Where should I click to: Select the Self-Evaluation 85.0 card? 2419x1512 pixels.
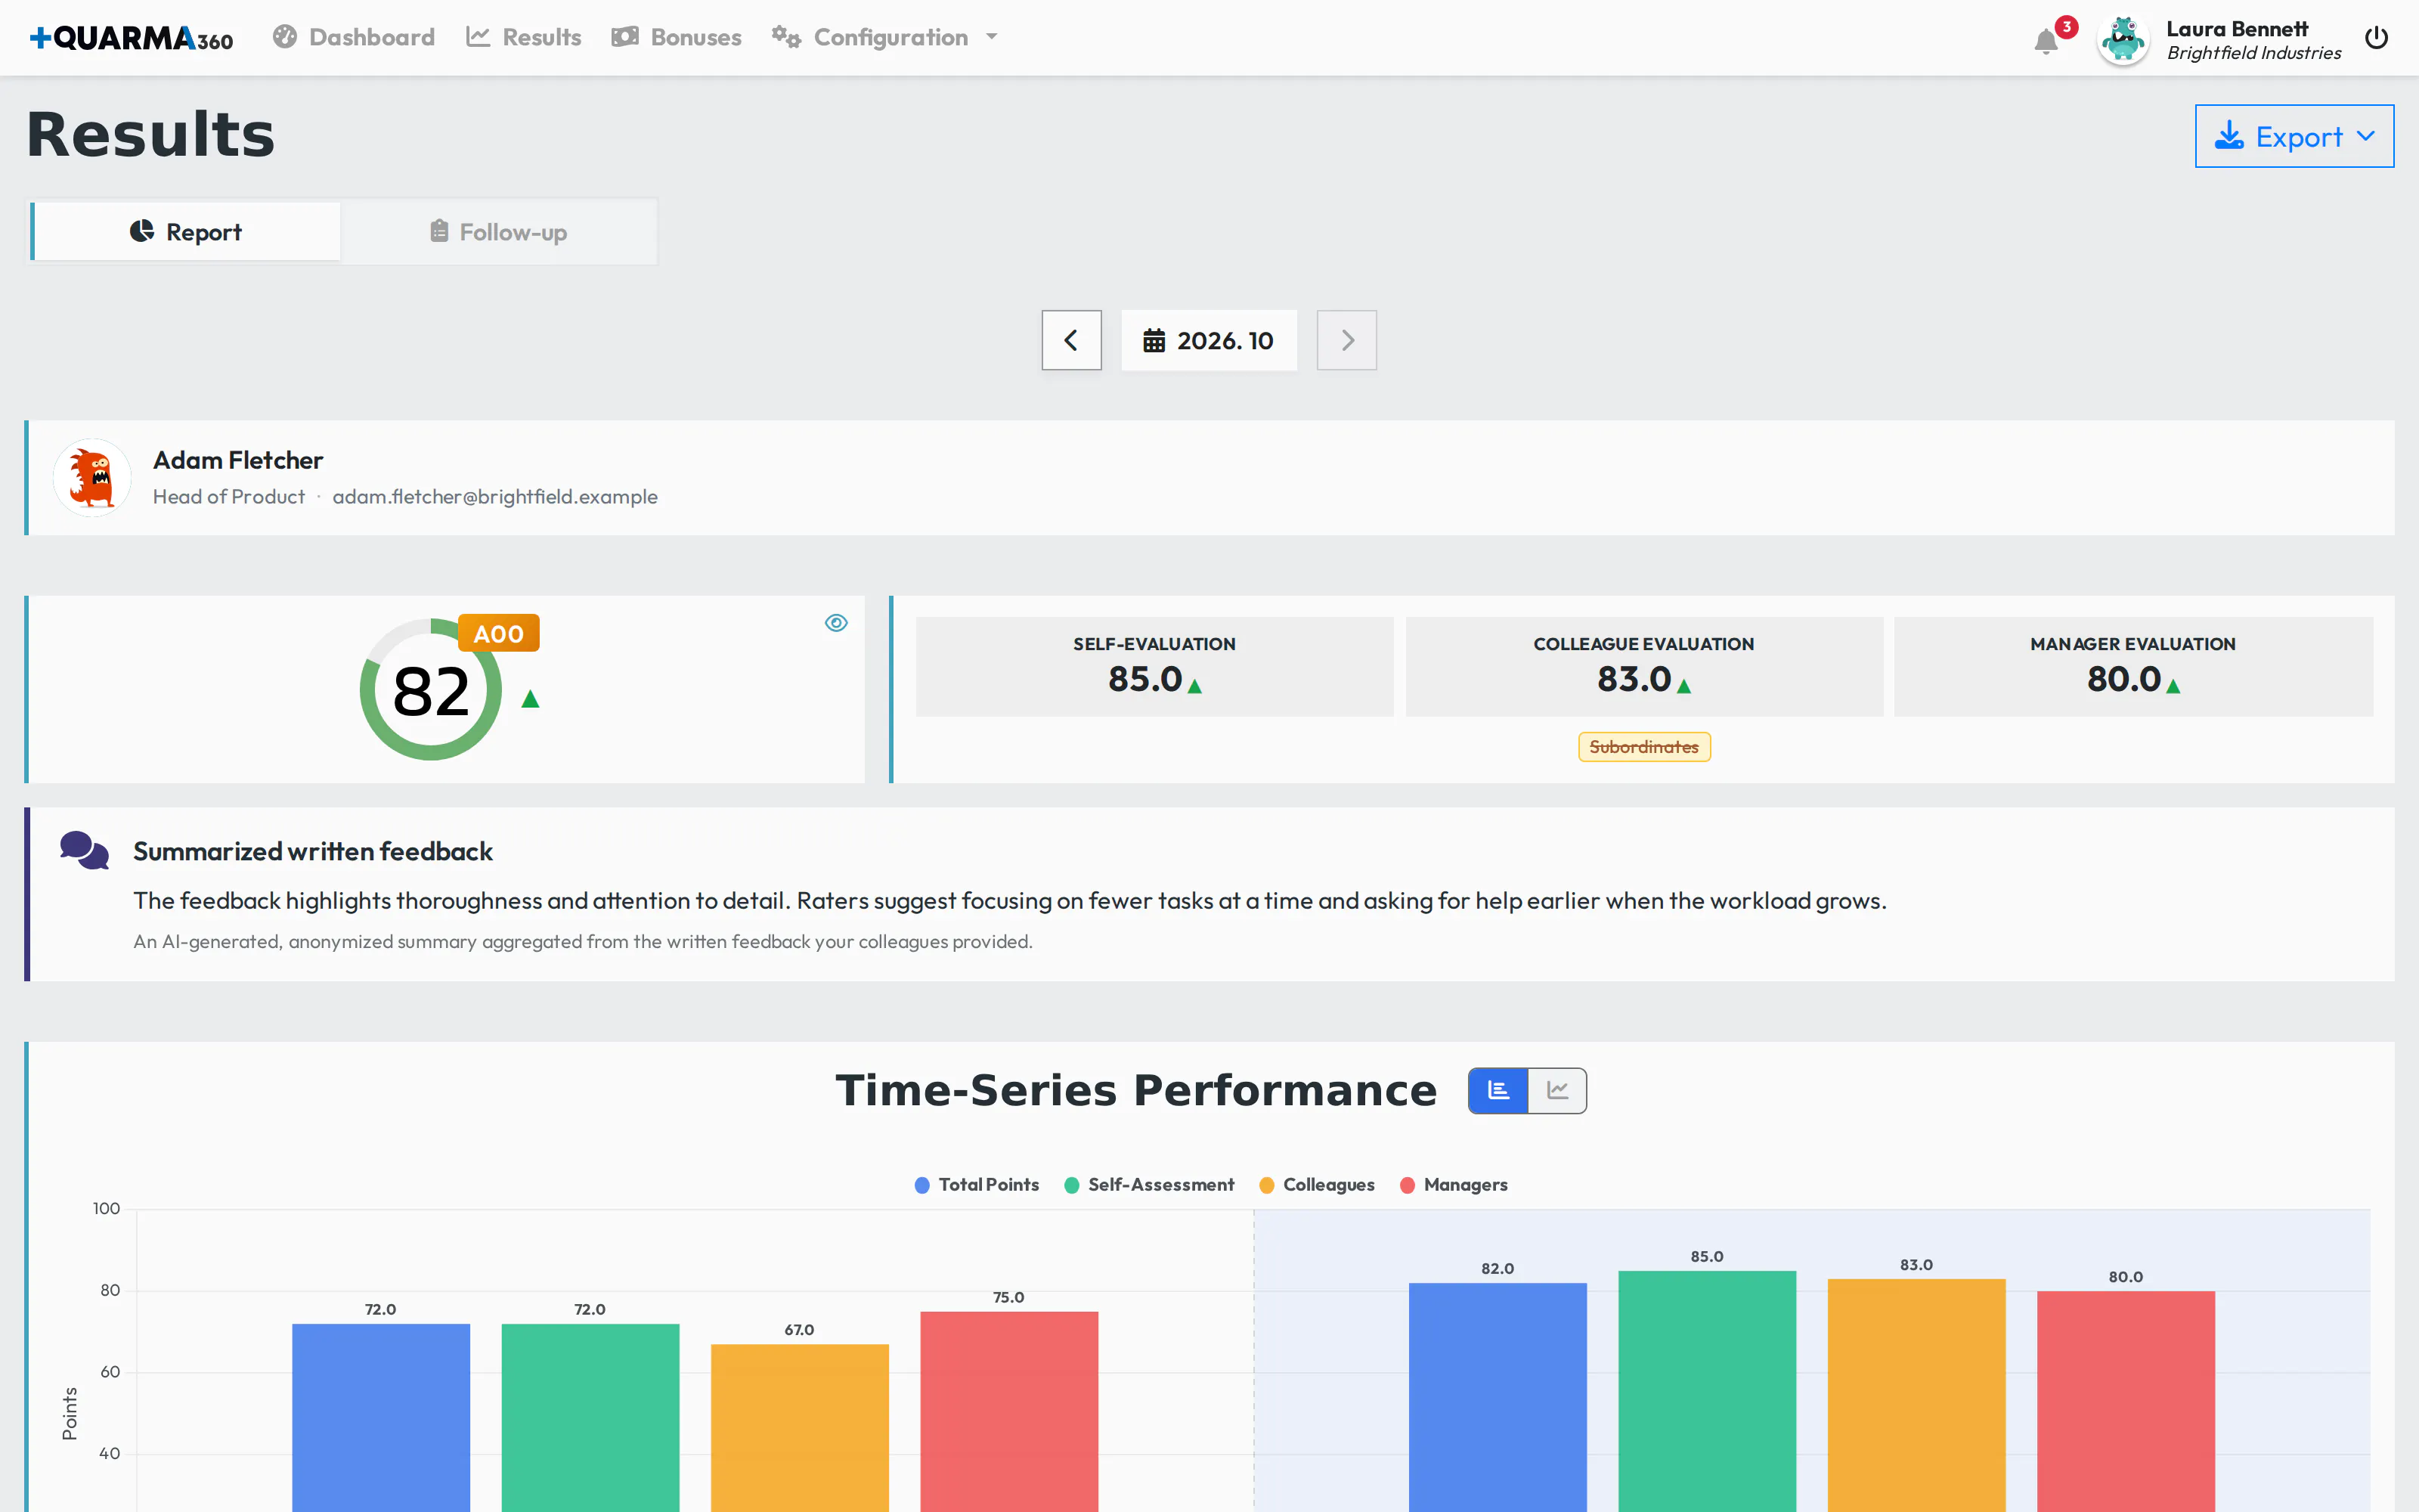tap(1154, 666)
